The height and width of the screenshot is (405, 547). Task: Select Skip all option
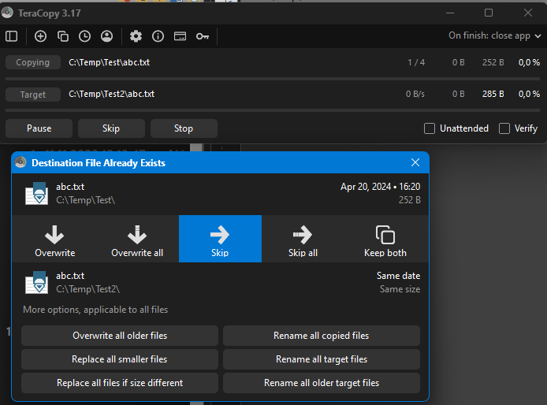303,240
